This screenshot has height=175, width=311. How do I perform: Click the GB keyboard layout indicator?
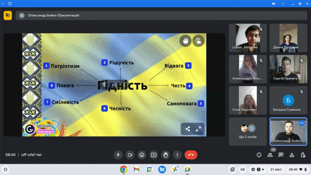point(243,169)
